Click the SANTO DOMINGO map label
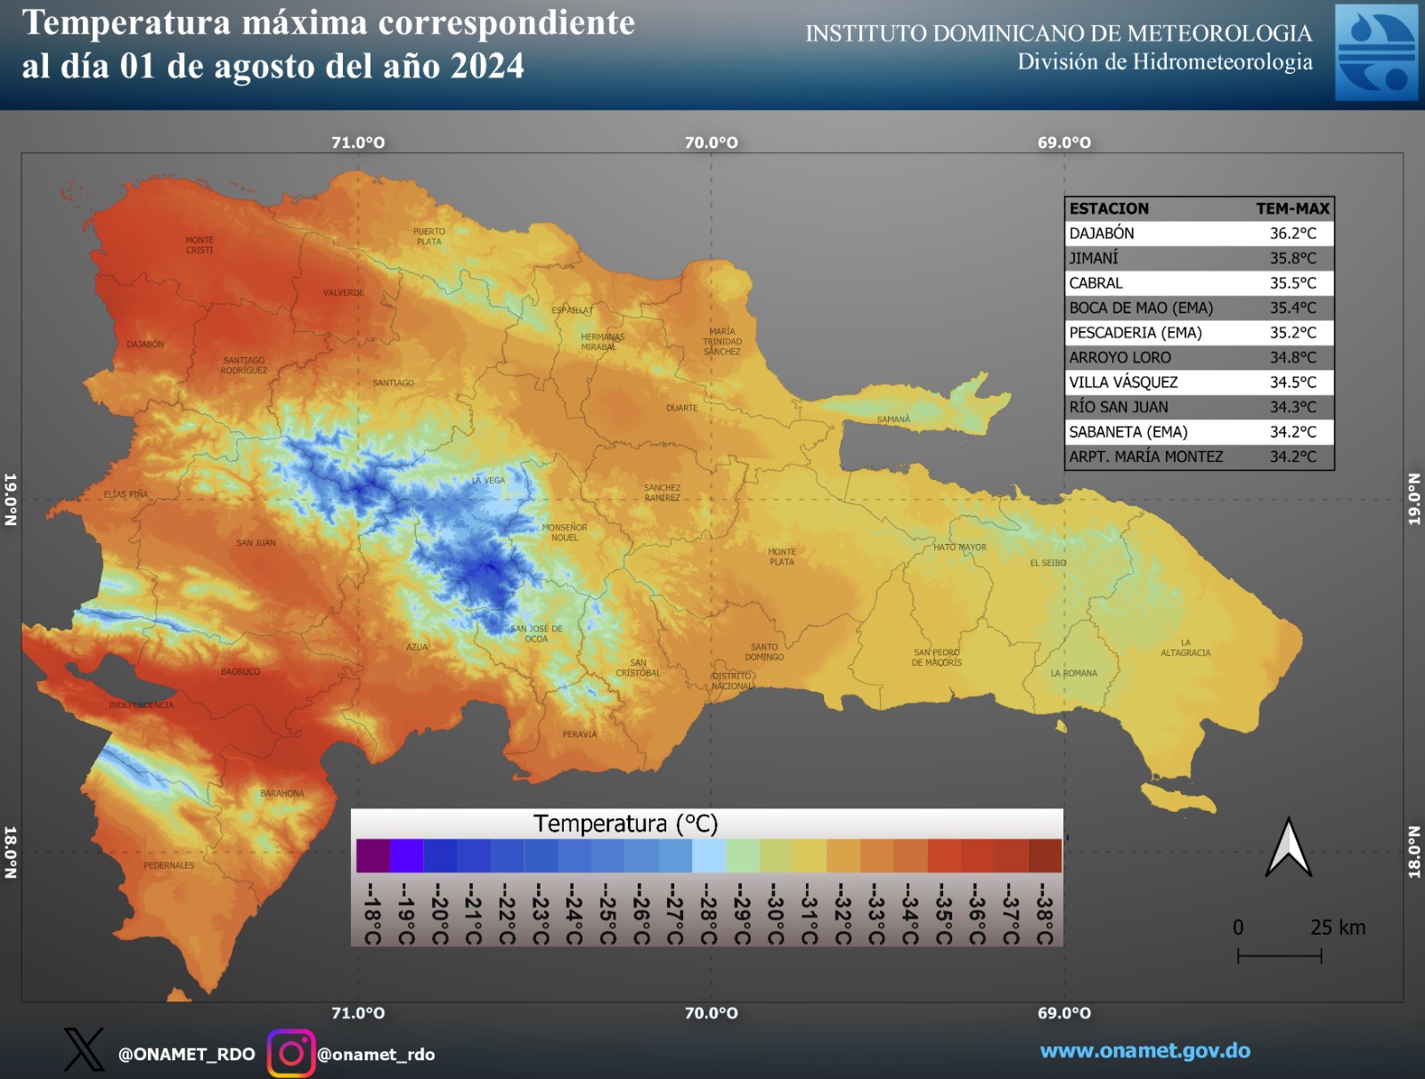 point(764,652)
